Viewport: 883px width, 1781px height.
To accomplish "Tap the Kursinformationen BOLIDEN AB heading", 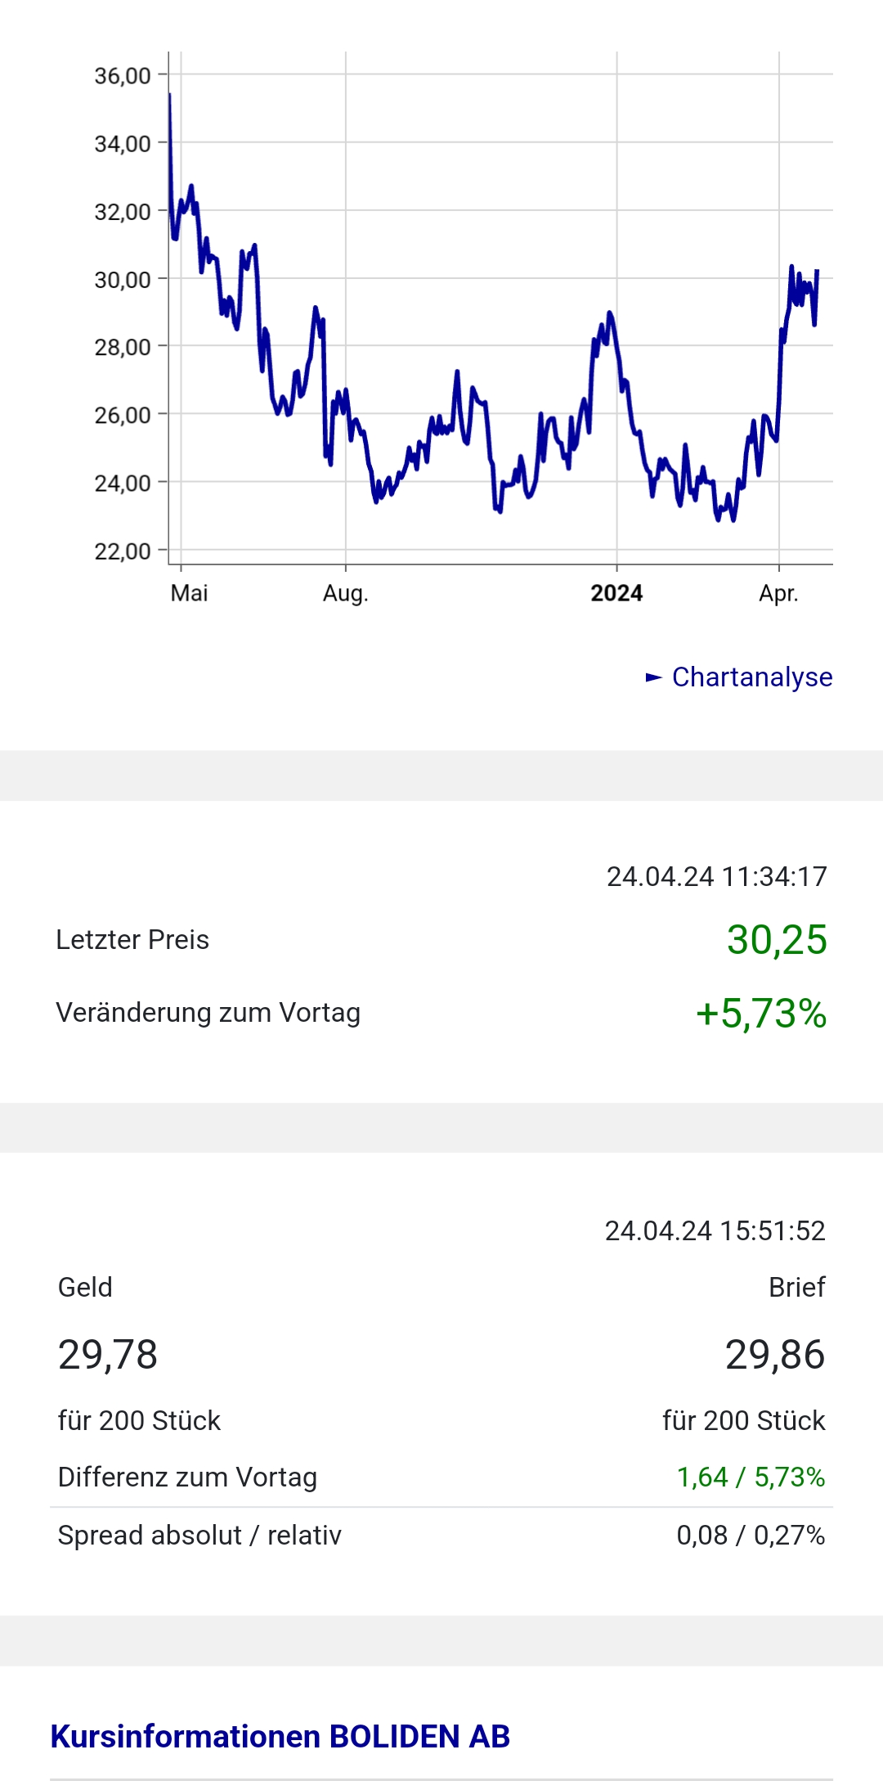I will coord(280,1736).
